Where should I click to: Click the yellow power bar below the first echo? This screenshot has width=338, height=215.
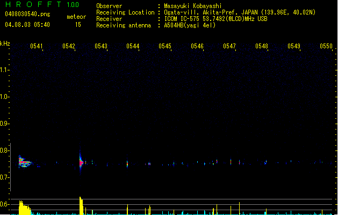[x=25, y=207]
